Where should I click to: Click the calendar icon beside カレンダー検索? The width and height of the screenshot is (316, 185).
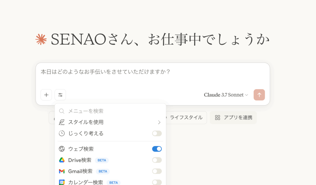point(62,182)
